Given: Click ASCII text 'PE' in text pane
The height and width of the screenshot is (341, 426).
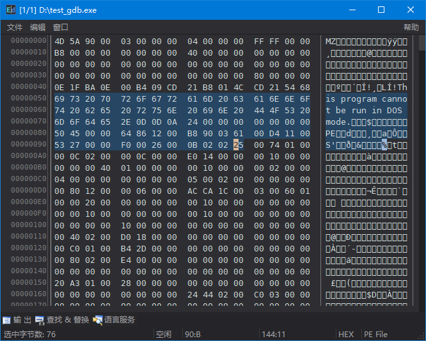Looking at the screenshot, I should click(331, 134).
